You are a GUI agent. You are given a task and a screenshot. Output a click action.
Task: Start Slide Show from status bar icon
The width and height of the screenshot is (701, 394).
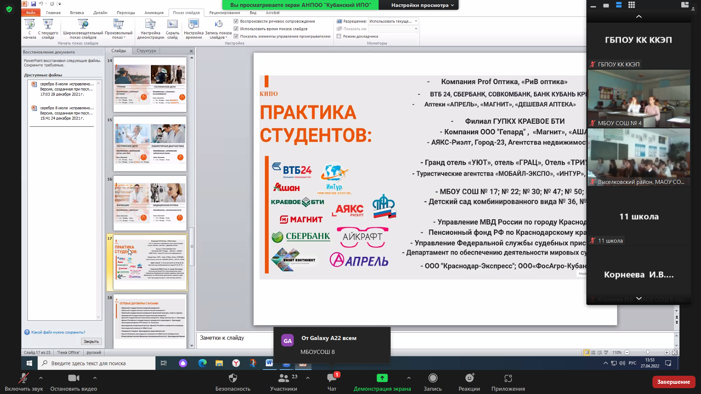click(x=606, y=352)
